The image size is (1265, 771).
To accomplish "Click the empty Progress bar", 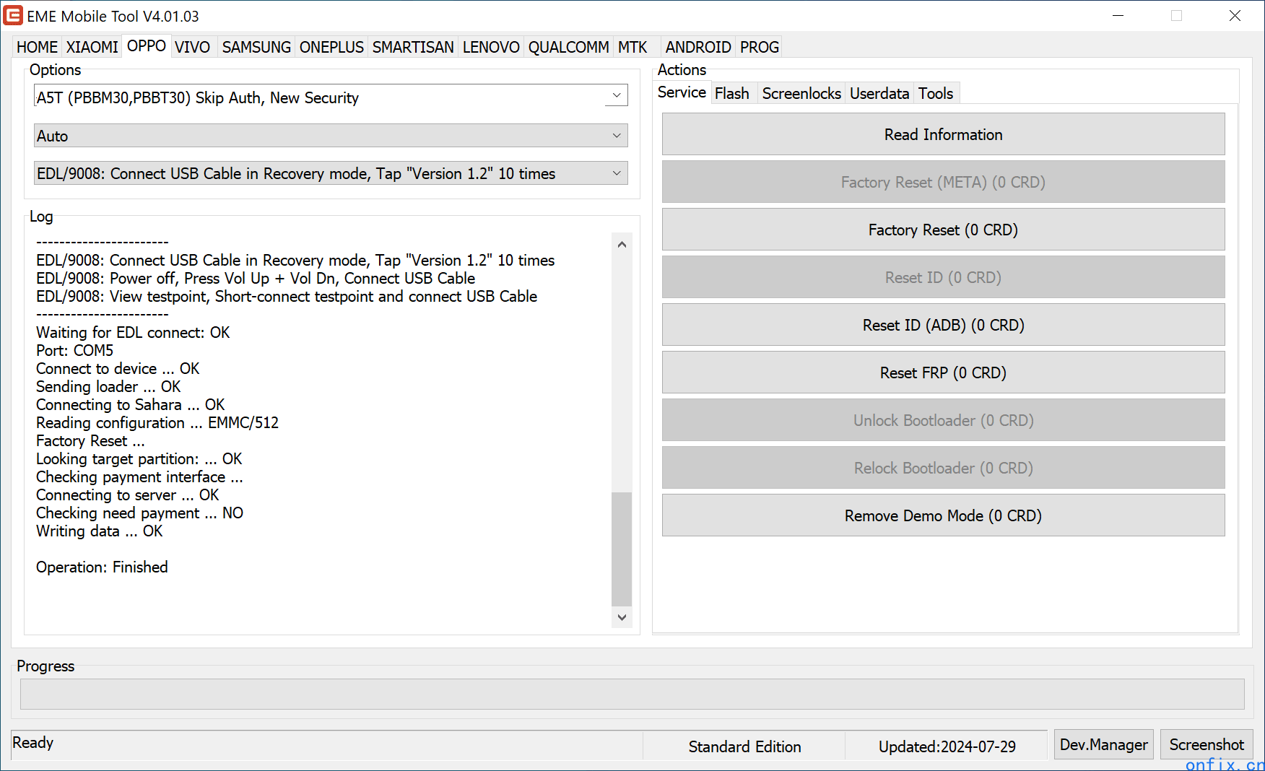I will tap(632, 694).
